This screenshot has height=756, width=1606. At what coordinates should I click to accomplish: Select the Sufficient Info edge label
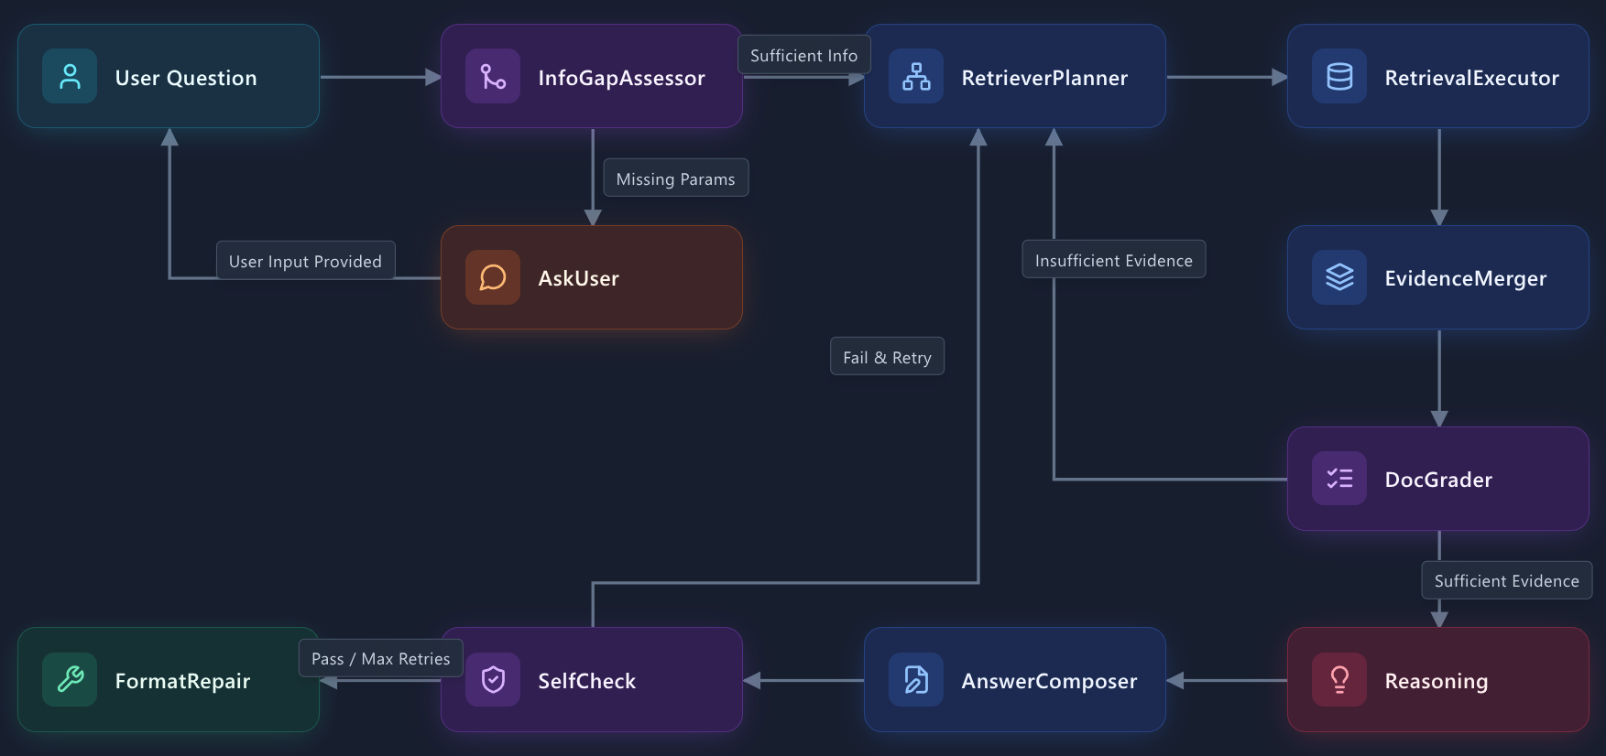(x=803, y=56)
